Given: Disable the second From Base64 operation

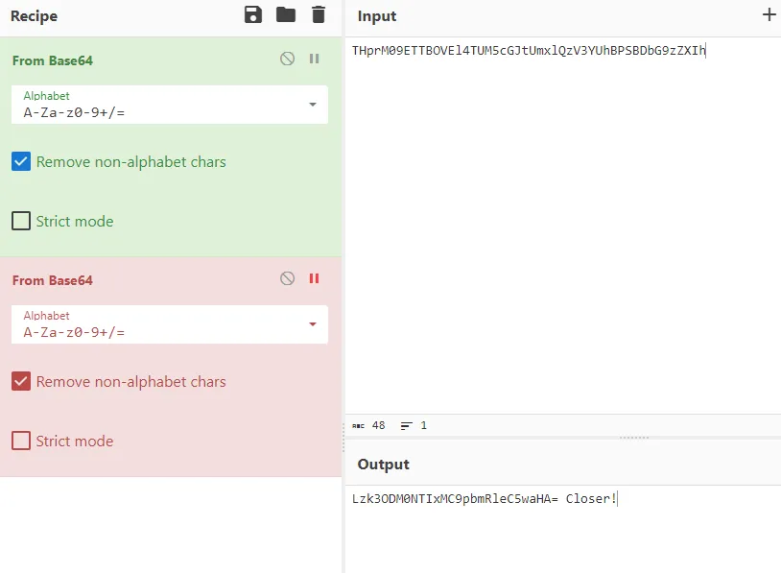Looking at the screenshot, I should point(288,278).
